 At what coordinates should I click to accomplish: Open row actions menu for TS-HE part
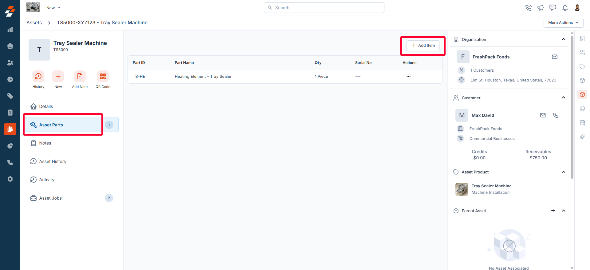coord(408,77)
